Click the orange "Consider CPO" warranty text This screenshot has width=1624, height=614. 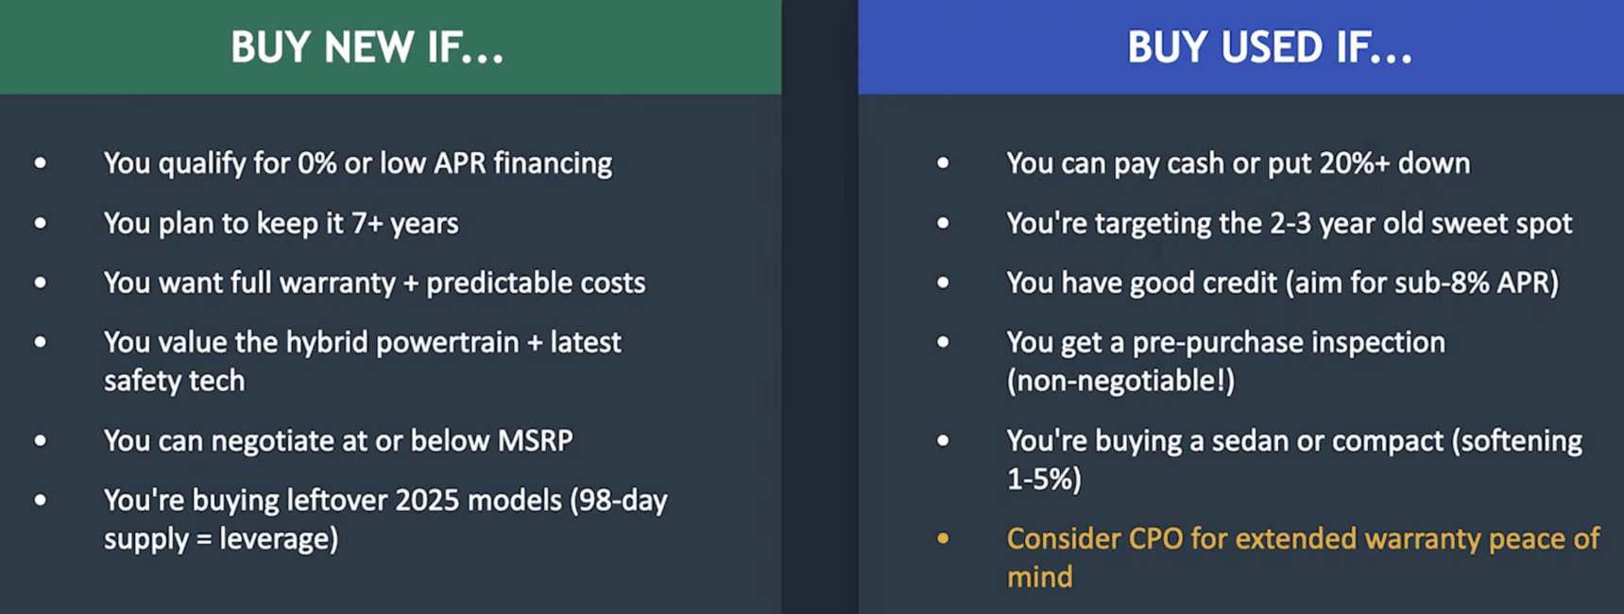coord(1302,557)
